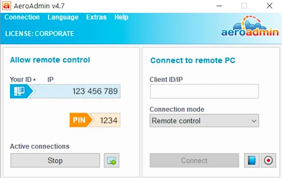Click the Client ID/IP input field
Viewport: 282px width, 178px height.
[204, 91]
